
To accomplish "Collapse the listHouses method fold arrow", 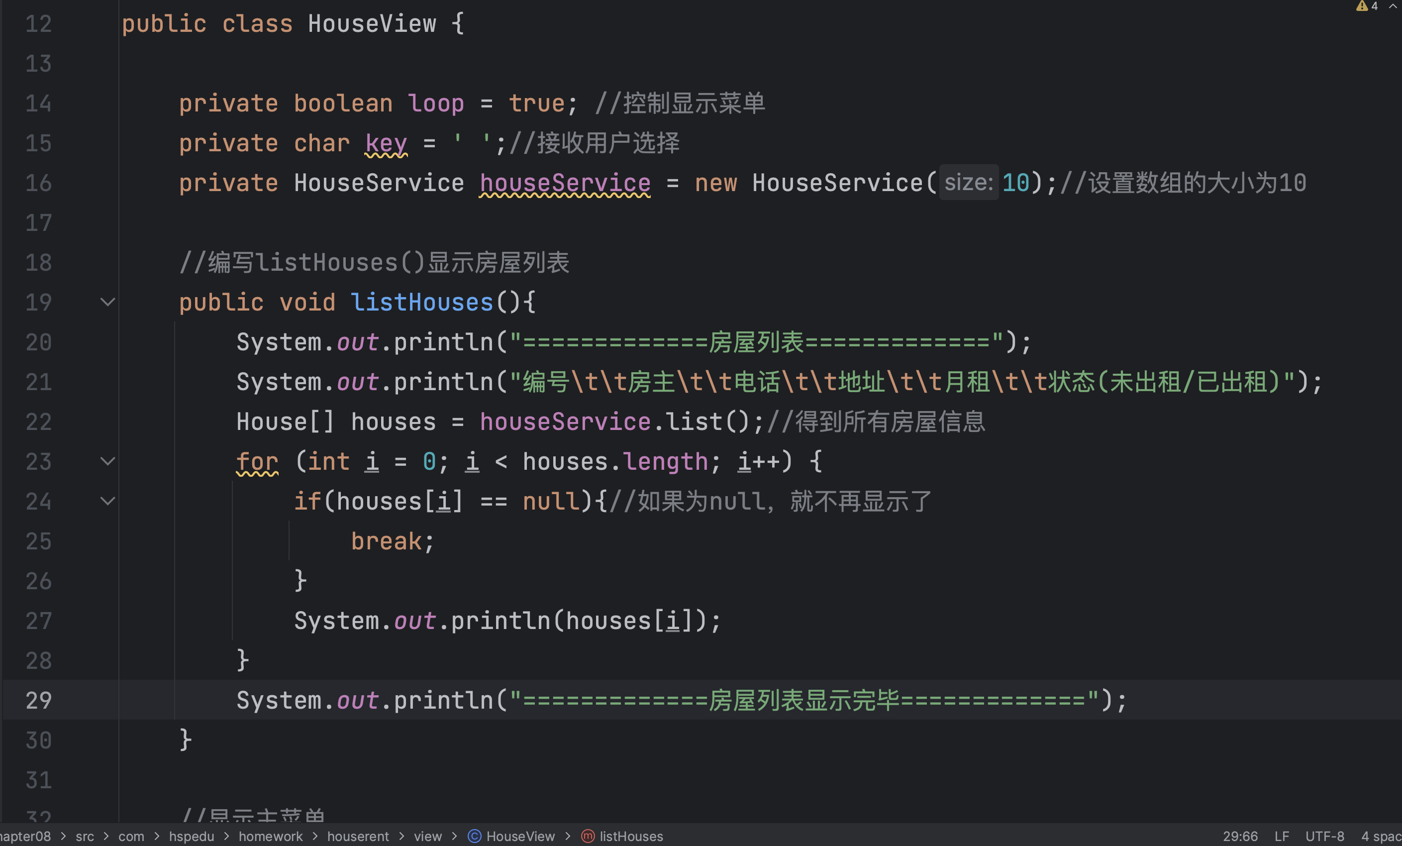I will (x=107, y=302).
